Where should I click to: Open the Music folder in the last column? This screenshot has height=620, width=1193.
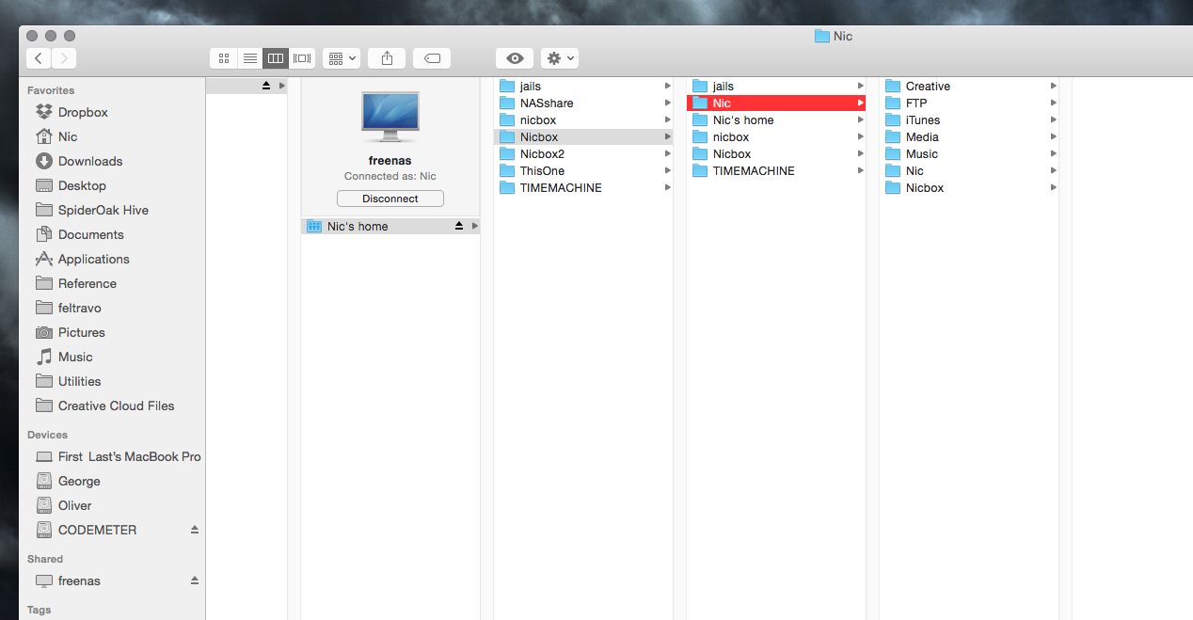pyautogui.click(x=969, y=153)
